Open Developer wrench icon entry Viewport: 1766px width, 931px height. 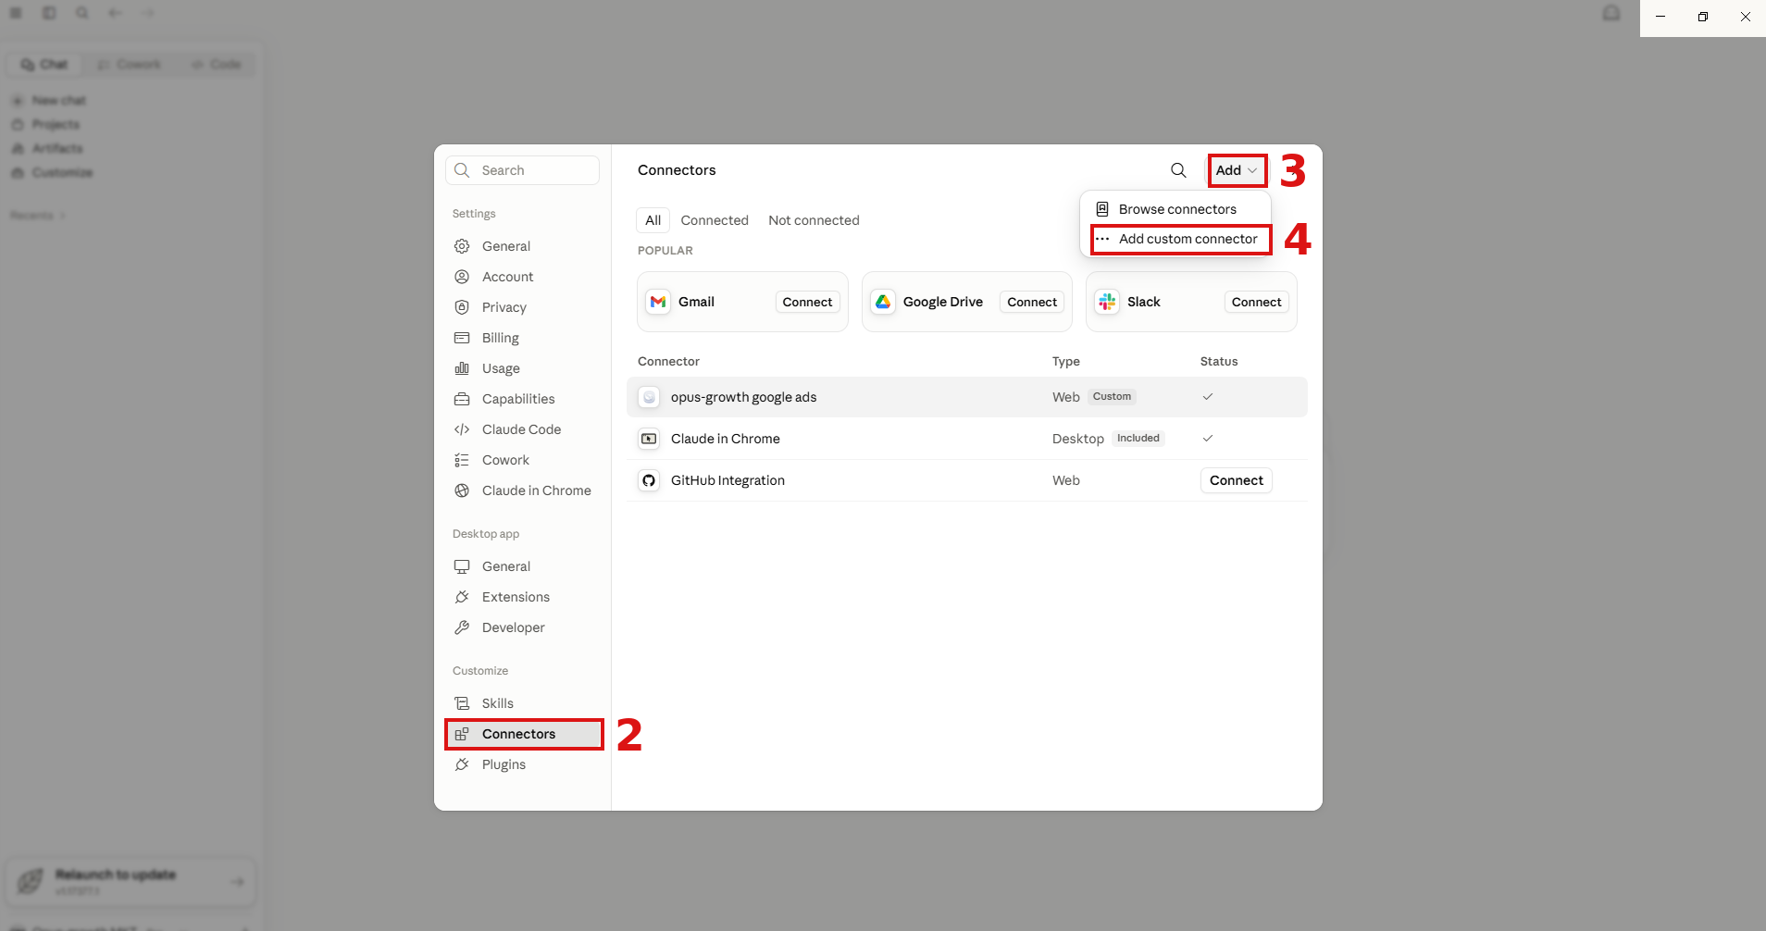coord(462,627)
